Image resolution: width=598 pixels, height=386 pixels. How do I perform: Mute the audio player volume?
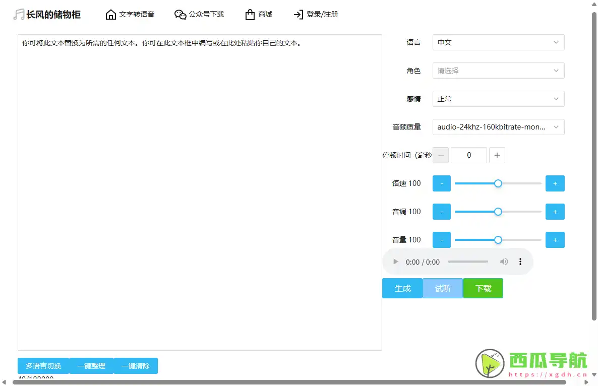tap(504, 262)
